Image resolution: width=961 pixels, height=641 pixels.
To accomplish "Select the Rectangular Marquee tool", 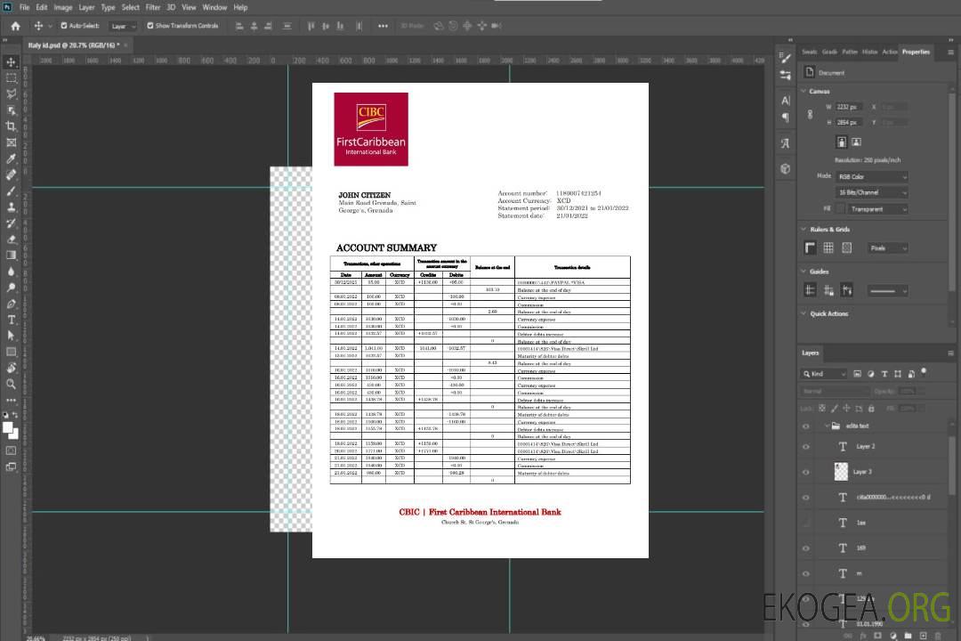I will click(11, 78).
